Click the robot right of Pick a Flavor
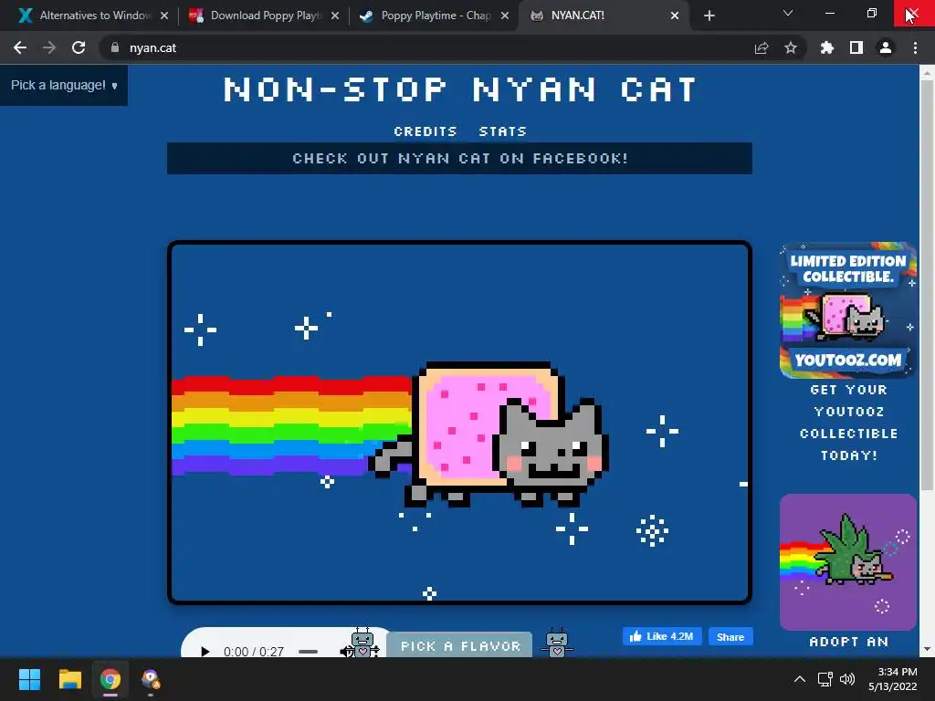The width and height of the screenshot is (935, 701). coord(557,643)
